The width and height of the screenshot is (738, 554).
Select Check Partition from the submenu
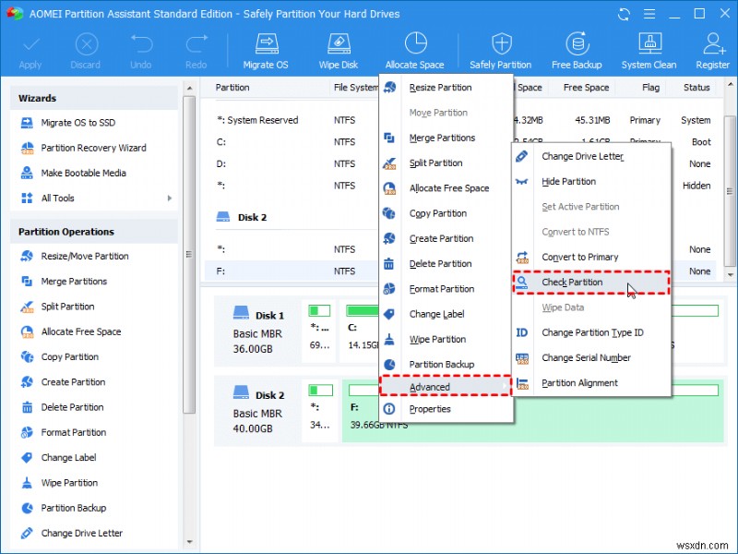click(574, 282)
